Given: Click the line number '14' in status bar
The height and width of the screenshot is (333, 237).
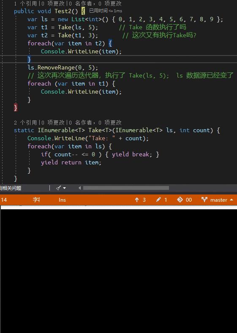Looking at the screenshot, I should coord(4,200).
